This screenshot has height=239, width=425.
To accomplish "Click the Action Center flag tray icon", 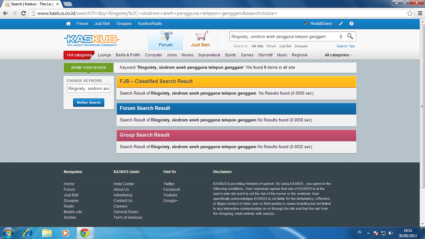I will click(x=376, y=233).
